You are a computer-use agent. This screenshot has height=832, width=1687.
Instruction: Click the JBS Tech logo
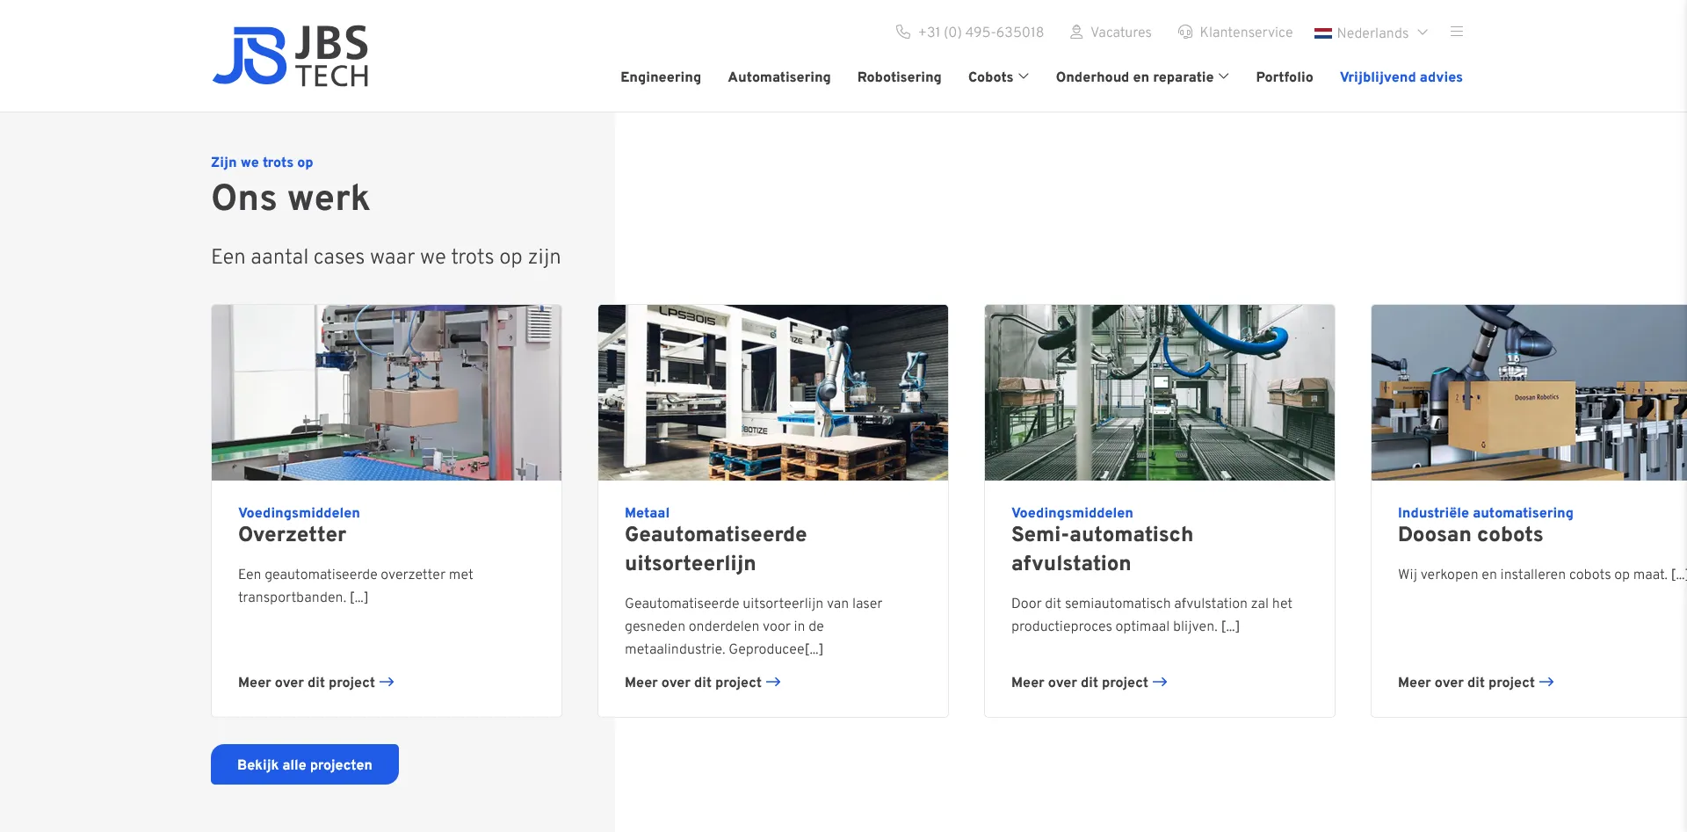tap(290, 55)
